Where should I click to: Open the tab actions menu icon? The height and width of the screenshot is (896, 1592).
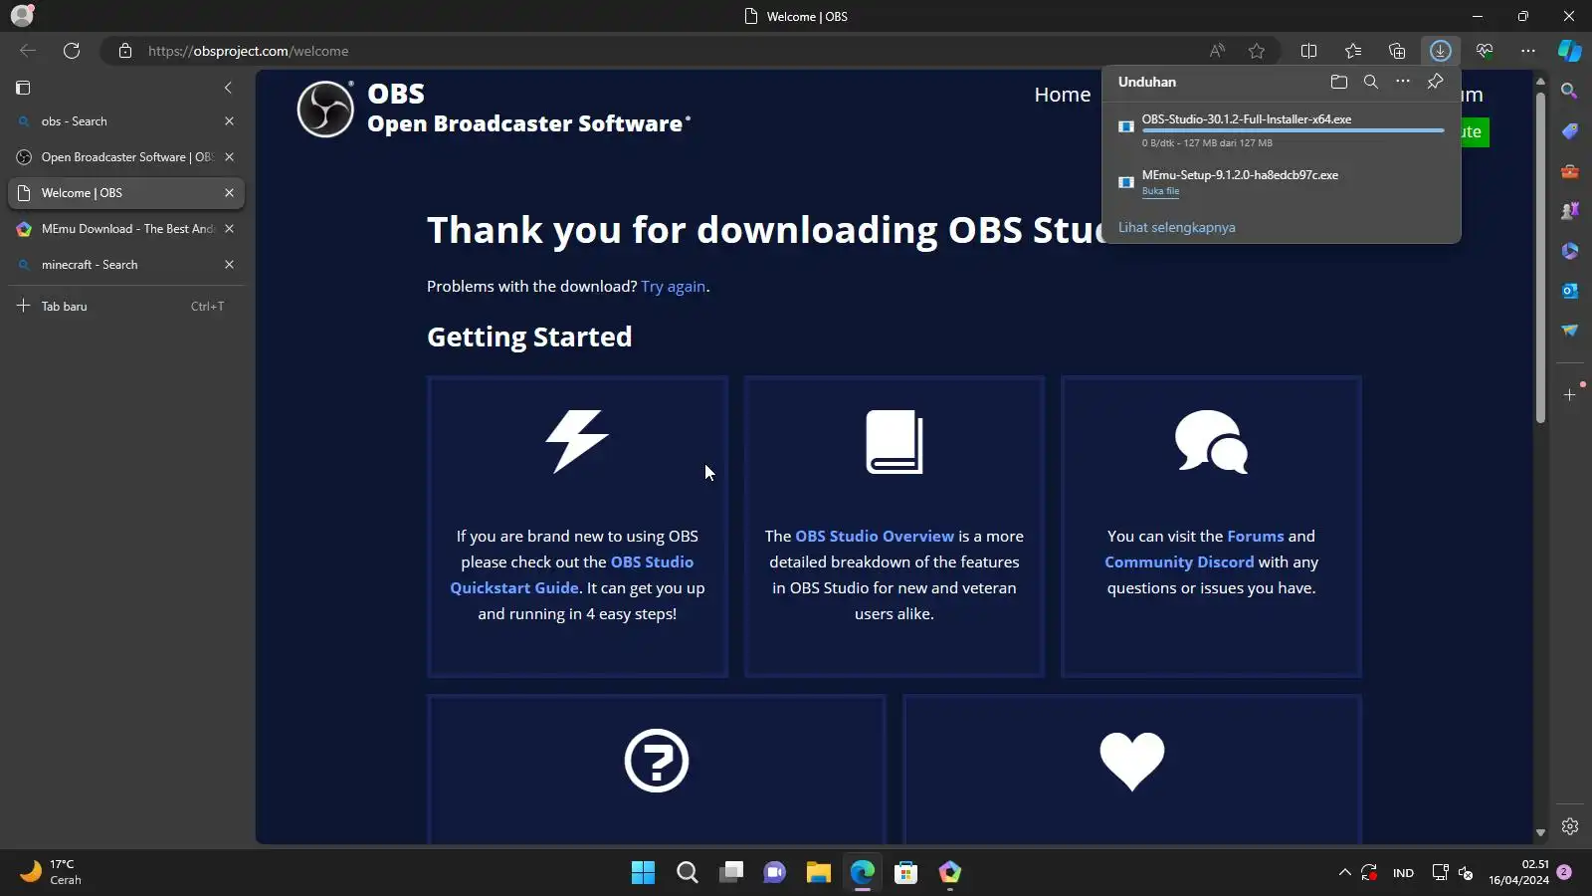[23, 88]
